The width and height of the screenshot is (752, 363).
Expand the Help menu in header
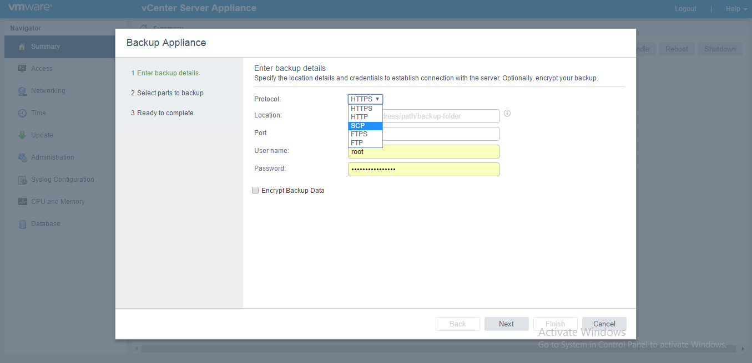(x=736, y=9)
